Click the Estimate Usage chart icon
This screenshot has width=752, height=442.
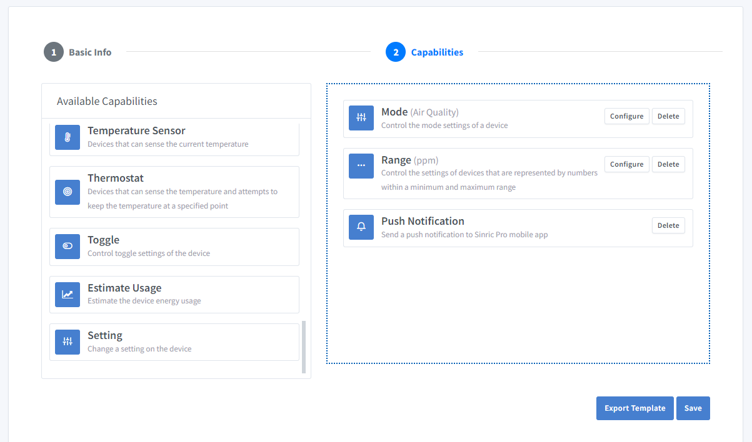coord(68,294)
